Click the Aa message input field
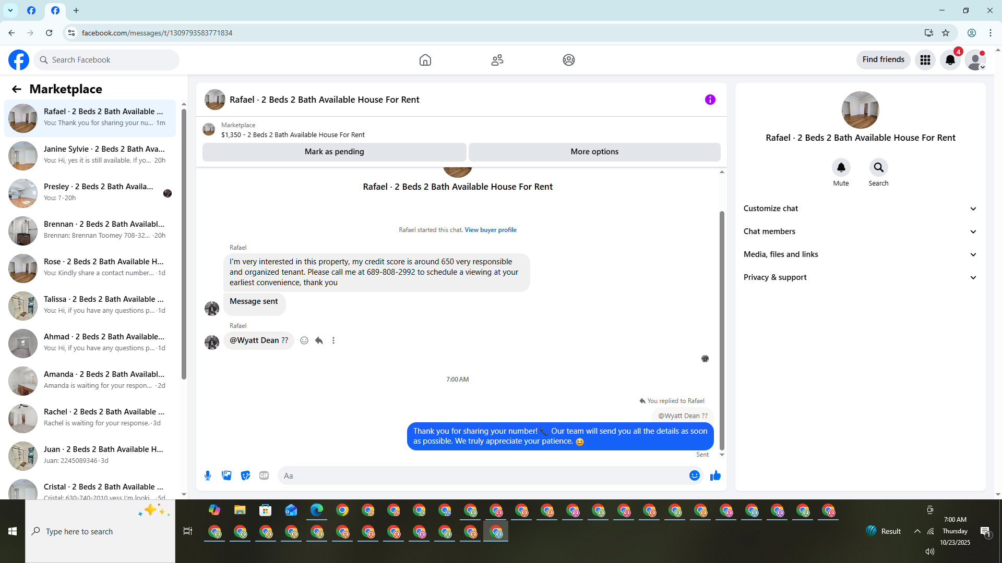This screenshot has height=563, width=1002. [x=480, y=475]
